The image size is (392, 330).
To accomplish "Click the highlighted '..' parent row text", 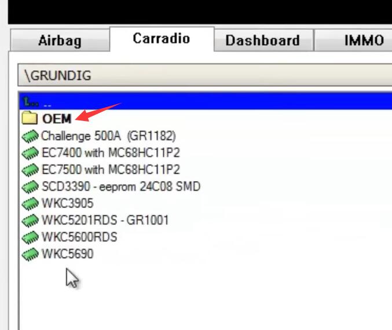I will (x=47, y=105).
